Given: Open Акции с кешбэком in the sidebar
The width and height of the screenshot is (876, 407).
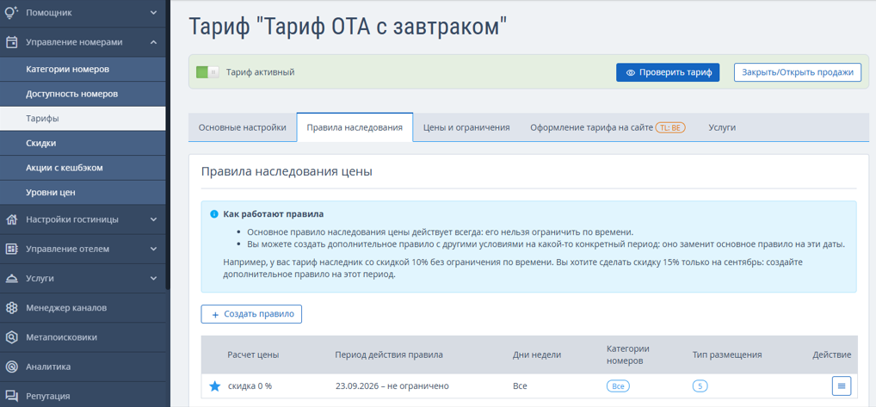Looking at the screenshot, I should [x=83, y=168].
